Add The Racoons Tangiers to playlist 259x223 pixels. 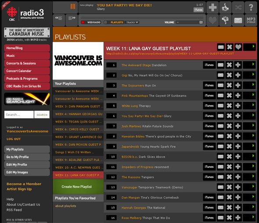(237, 177)
